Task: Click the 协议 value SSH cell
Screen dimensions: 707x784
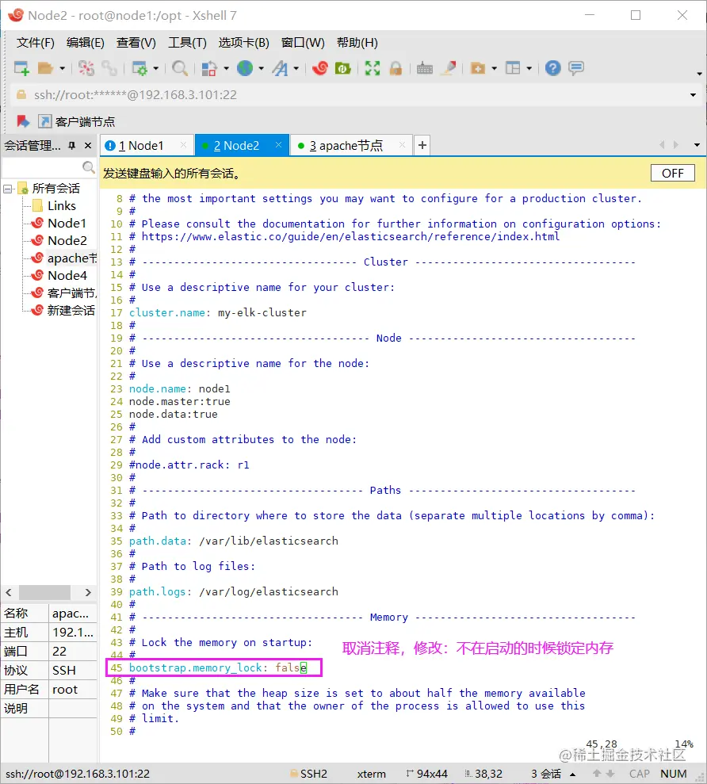Action: [x=73, y=671]
